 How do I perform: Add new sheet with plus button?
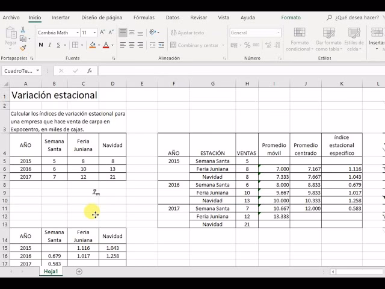(79, 272)
